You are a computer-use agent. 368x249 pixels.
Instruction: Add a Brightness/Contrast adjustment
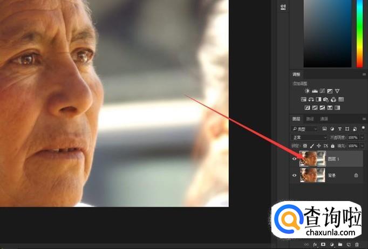(x=307, y=91)
